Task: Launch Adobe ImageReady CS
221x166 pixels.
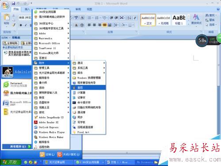Action: pyautogui.click(x=51, y=117)
